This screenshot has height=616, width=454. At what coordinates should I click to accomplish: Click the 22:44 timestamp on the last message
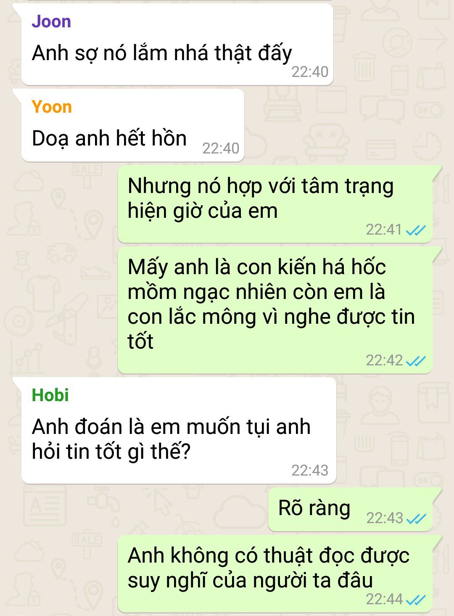click(384, 599)
